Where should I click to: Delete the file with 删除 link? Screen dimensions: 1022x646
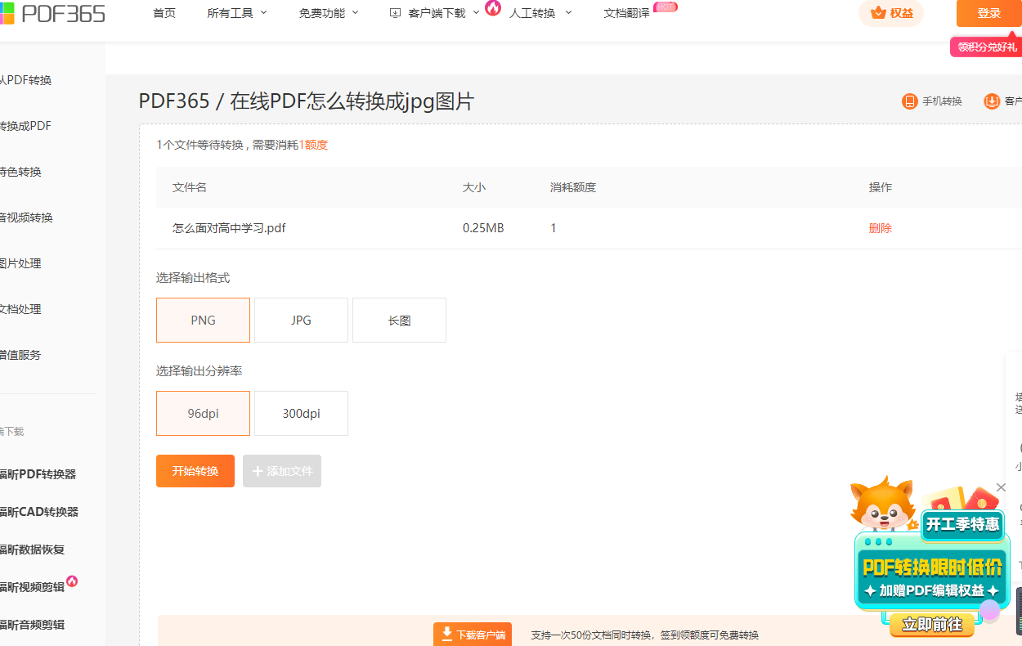coord(881,228)
